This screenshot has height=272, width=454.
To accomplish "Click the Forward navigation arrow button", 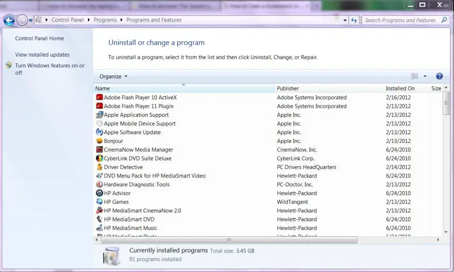I will pyautogui.click(x=22, y=20).
